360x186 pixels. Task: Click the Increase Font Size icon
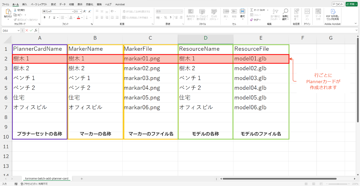click(x=85, y=11)
